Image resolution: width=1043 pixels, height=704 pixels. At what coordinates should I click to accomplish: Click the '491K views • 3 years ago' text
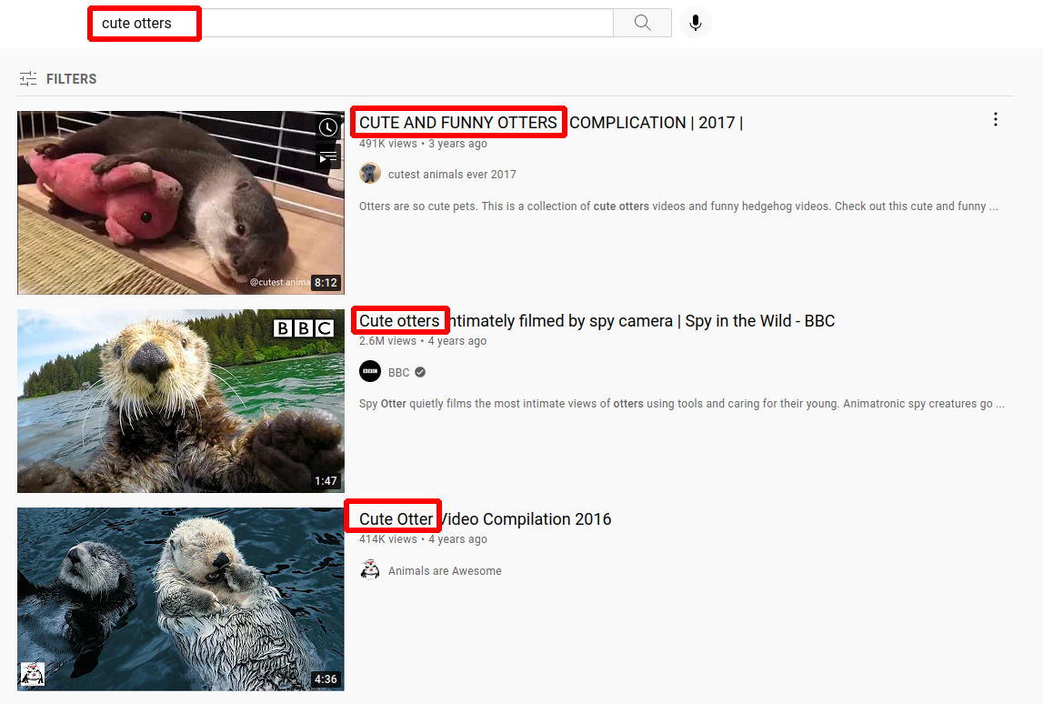pos(423,144)
